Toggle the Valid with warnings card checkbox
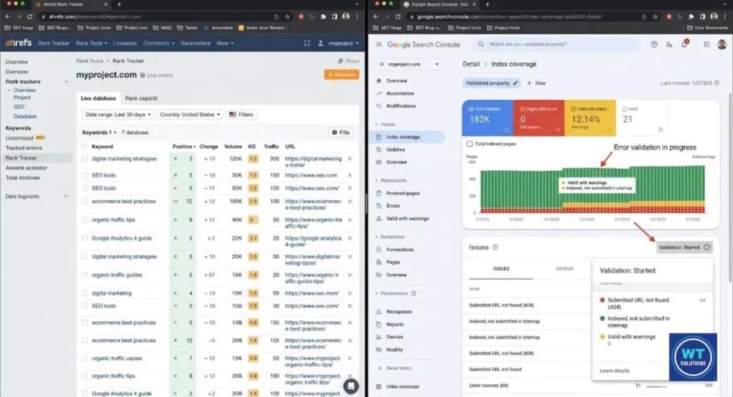The image size is (733, 397). point(573,109)
